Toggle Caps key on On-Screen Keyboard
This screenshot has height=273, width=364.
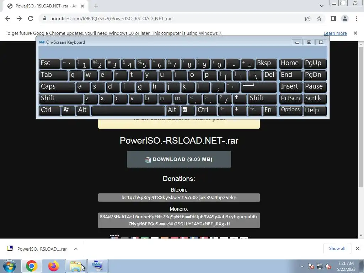pyautogui.click(x=57, y=87)
